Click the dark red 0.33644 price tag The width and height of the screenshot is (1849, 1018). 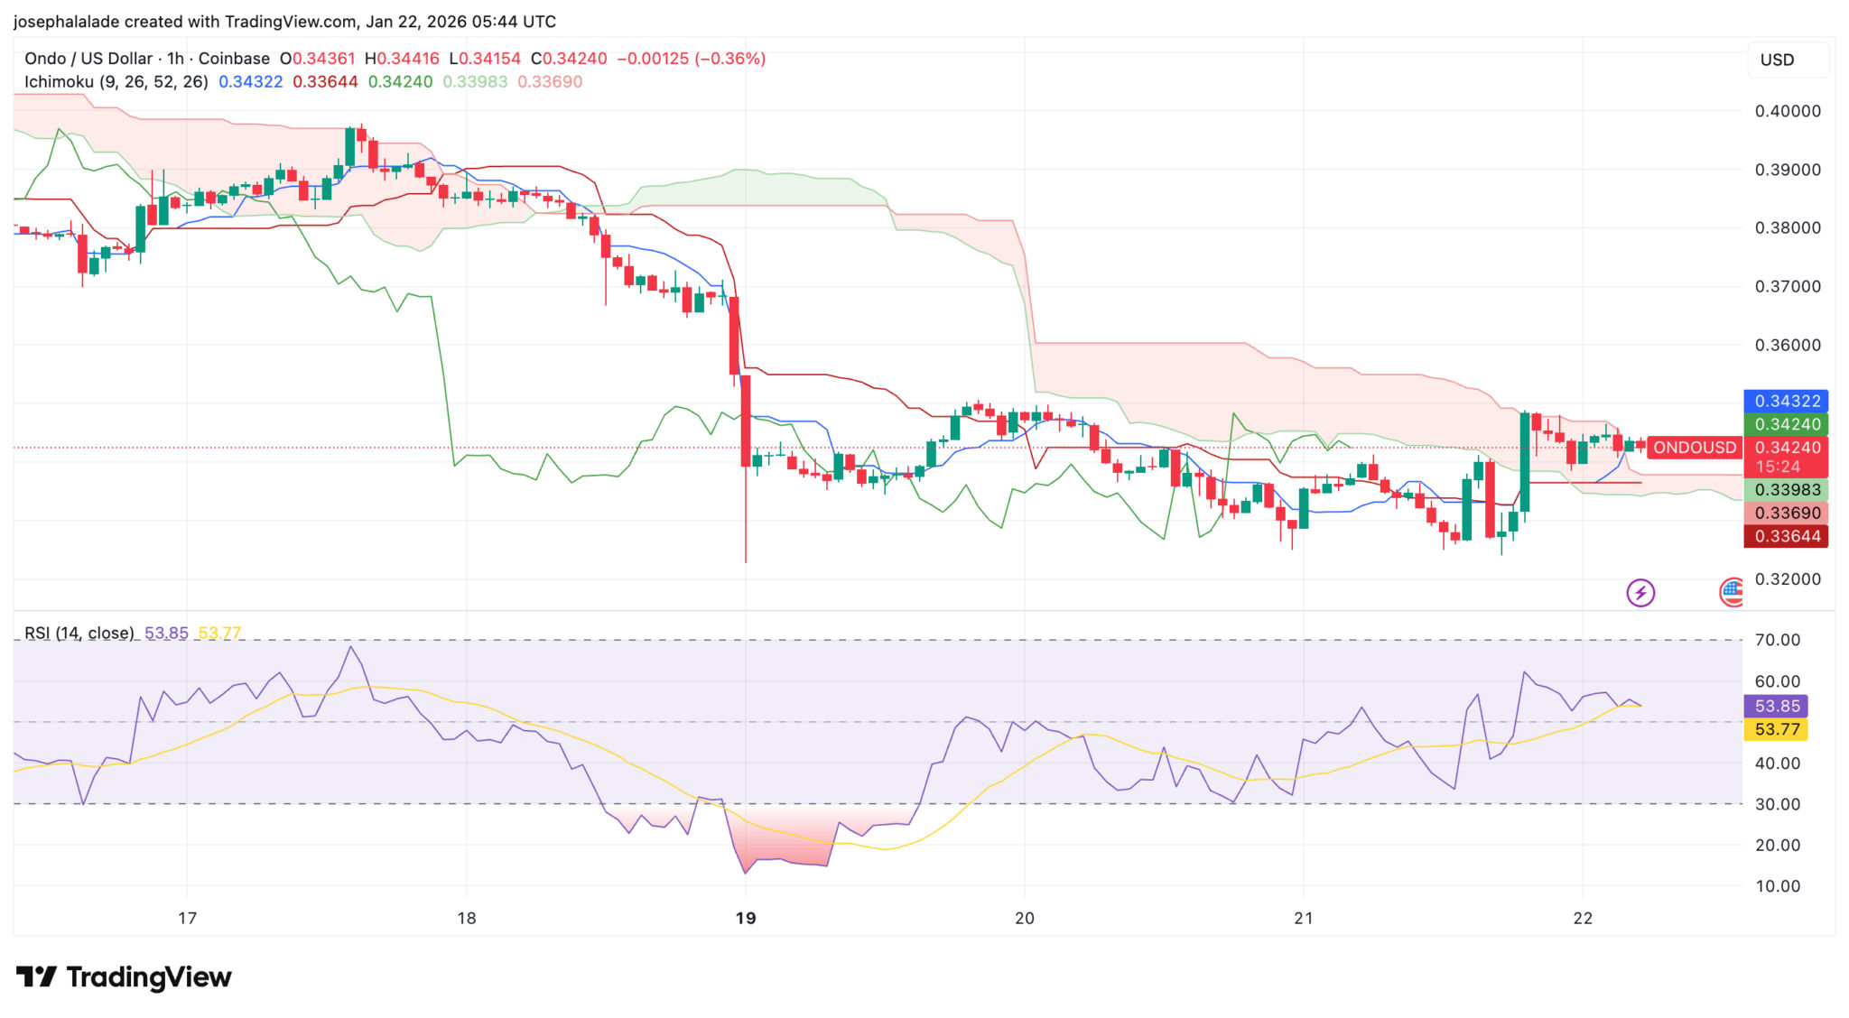1785,536
